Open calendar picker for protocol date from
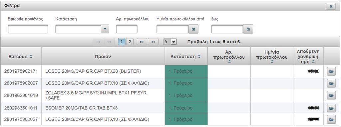This screenshot has height=127, width=341. tap(193, 29)
